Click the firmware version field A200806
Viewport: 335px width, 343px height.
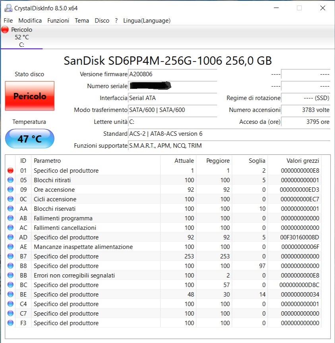coord(172,74)
